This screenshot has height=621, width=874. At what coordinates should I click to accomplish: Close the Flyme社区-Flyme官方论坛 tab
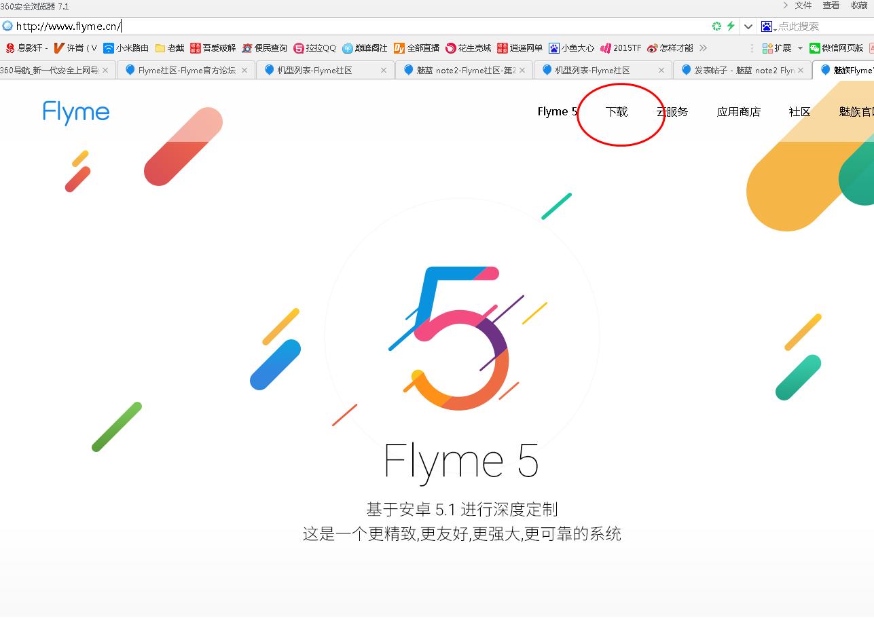point(244,70)
